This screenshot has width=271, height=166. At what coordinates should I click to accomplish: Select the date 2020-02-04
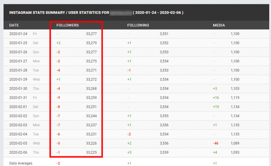(x=18, y=134)
